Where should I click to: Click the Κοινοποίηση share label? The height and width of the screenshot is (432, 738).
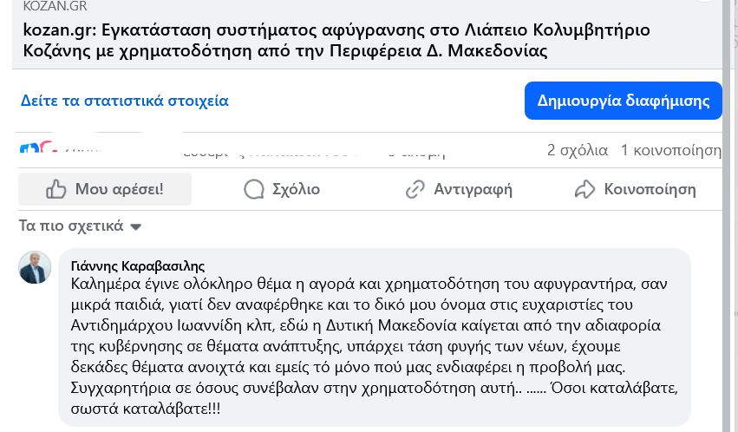coord(650,189)
